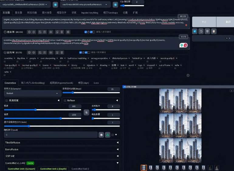Click history icon in positive prompt toolbar
Screen dimensions: 234x171
pyautogui.click(x=40, y=32)
